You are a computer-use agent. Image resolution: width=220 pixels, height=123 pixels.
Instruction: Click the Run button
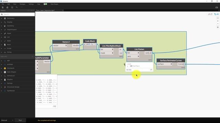pos(20,120)
